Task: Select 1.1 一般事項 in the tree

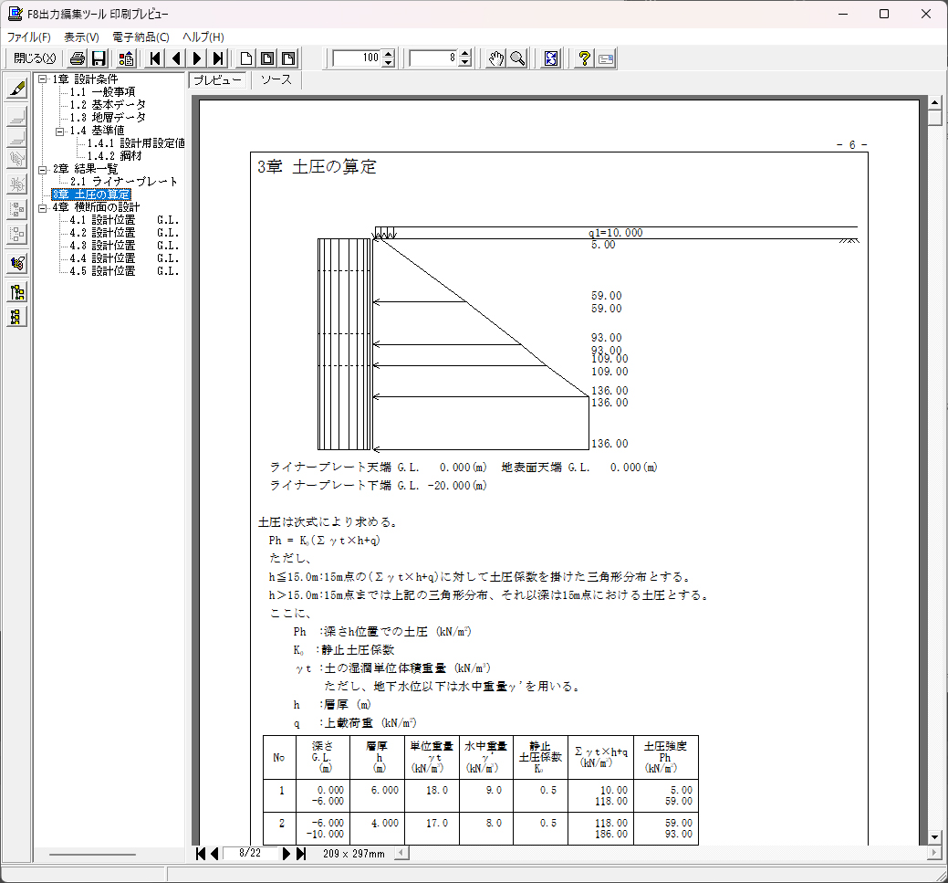Action: [102, 92]
